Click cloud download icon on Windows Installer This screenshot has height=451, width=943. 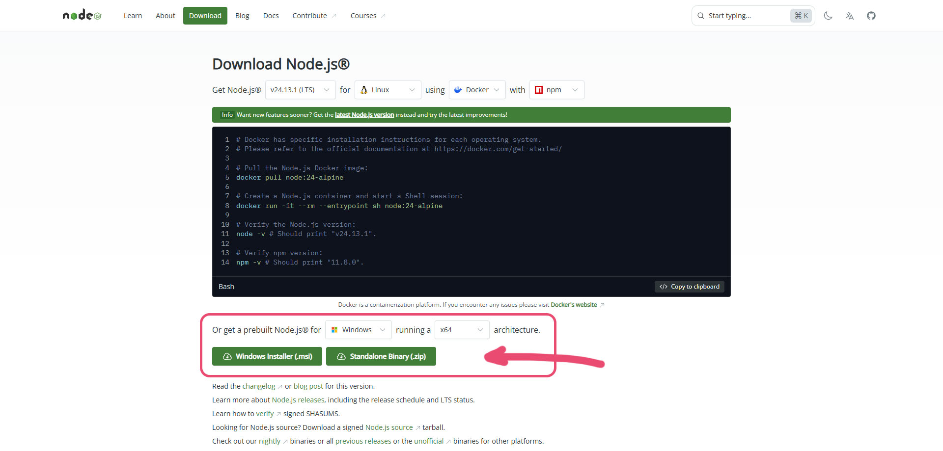[x=227, y=356]
